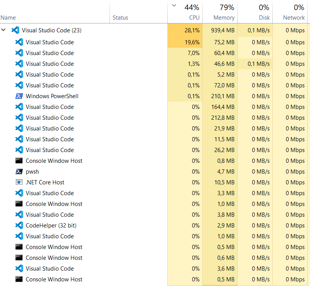Viewport: 310px width, 286px height.
Task: Click the VS Code icon using 7,0% CPU
Action: [x=19, y=53]
